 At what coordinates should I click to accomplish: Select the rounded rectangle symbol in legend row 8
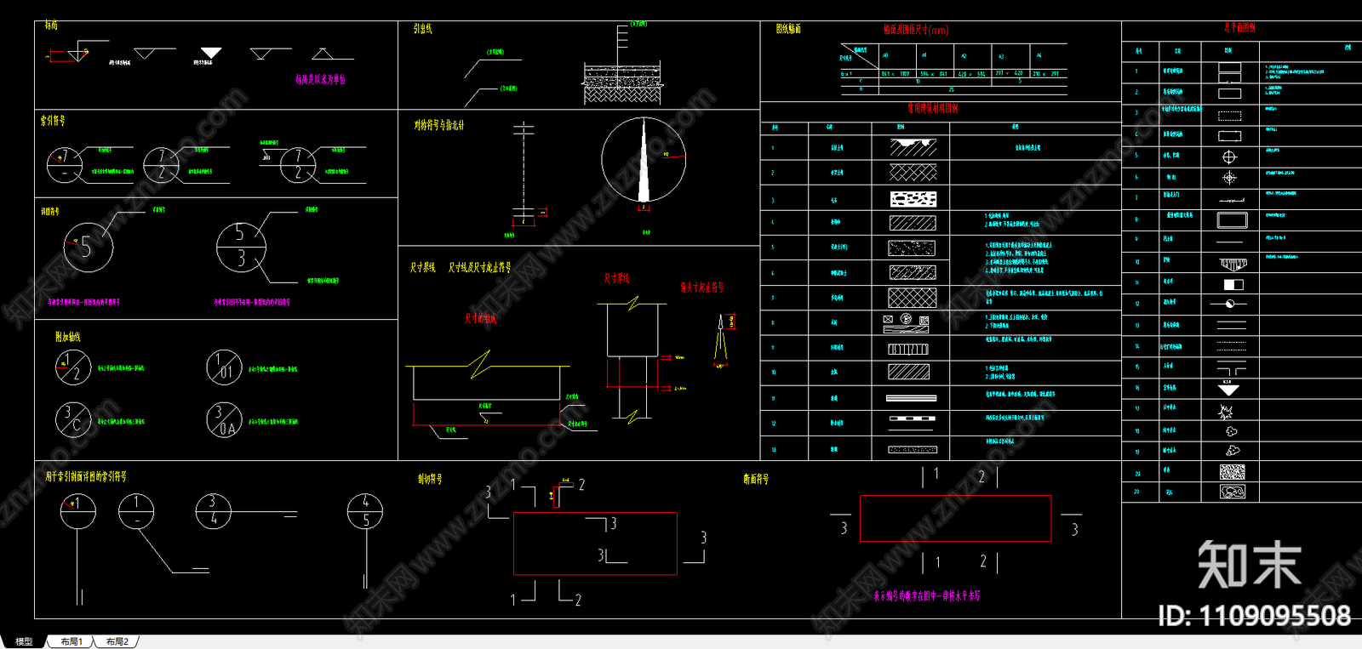pyautogui.click(x=1232, y=220)
